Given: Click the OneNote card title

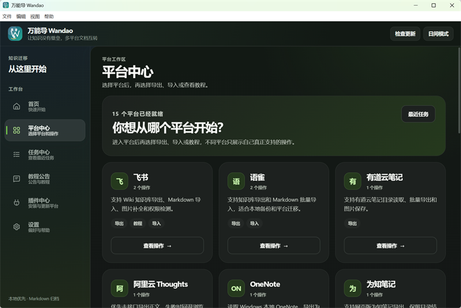Looking at the screenshot, I should [x=265, y=284].
